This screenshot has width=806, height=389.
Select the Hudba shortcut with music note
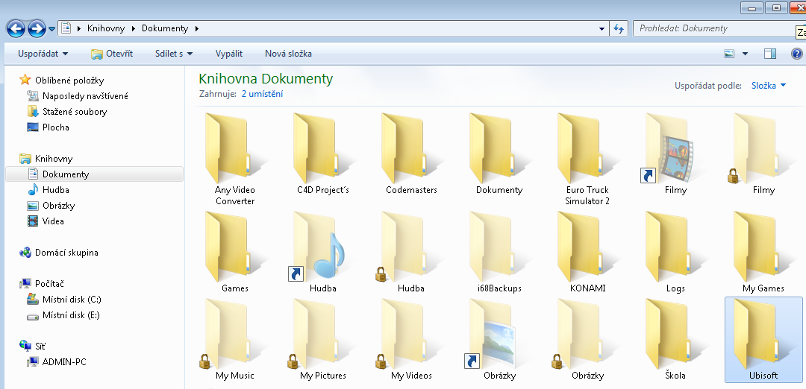click(x=323, y=251)
